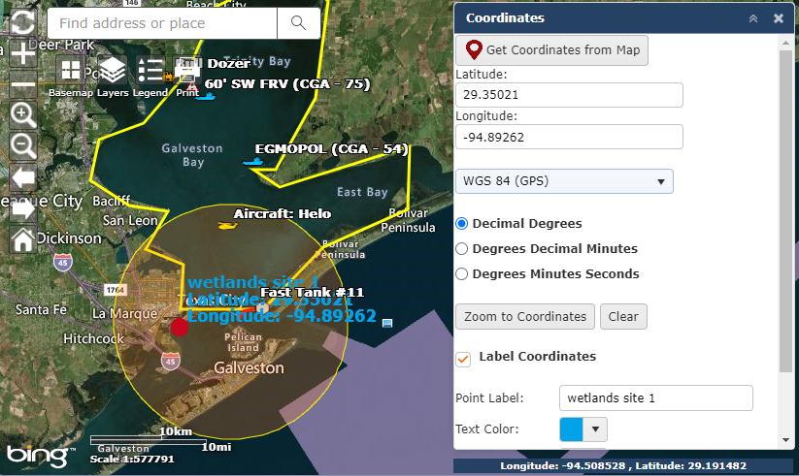This screenshot has width=799, height=476.
Task: Zoom out with the minus button
Action: click(23, 84)
